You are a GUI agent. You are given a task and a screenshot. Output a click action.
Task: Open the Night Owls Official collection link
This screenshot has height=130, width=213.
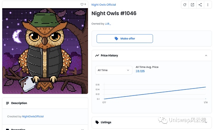click(104, 5)
